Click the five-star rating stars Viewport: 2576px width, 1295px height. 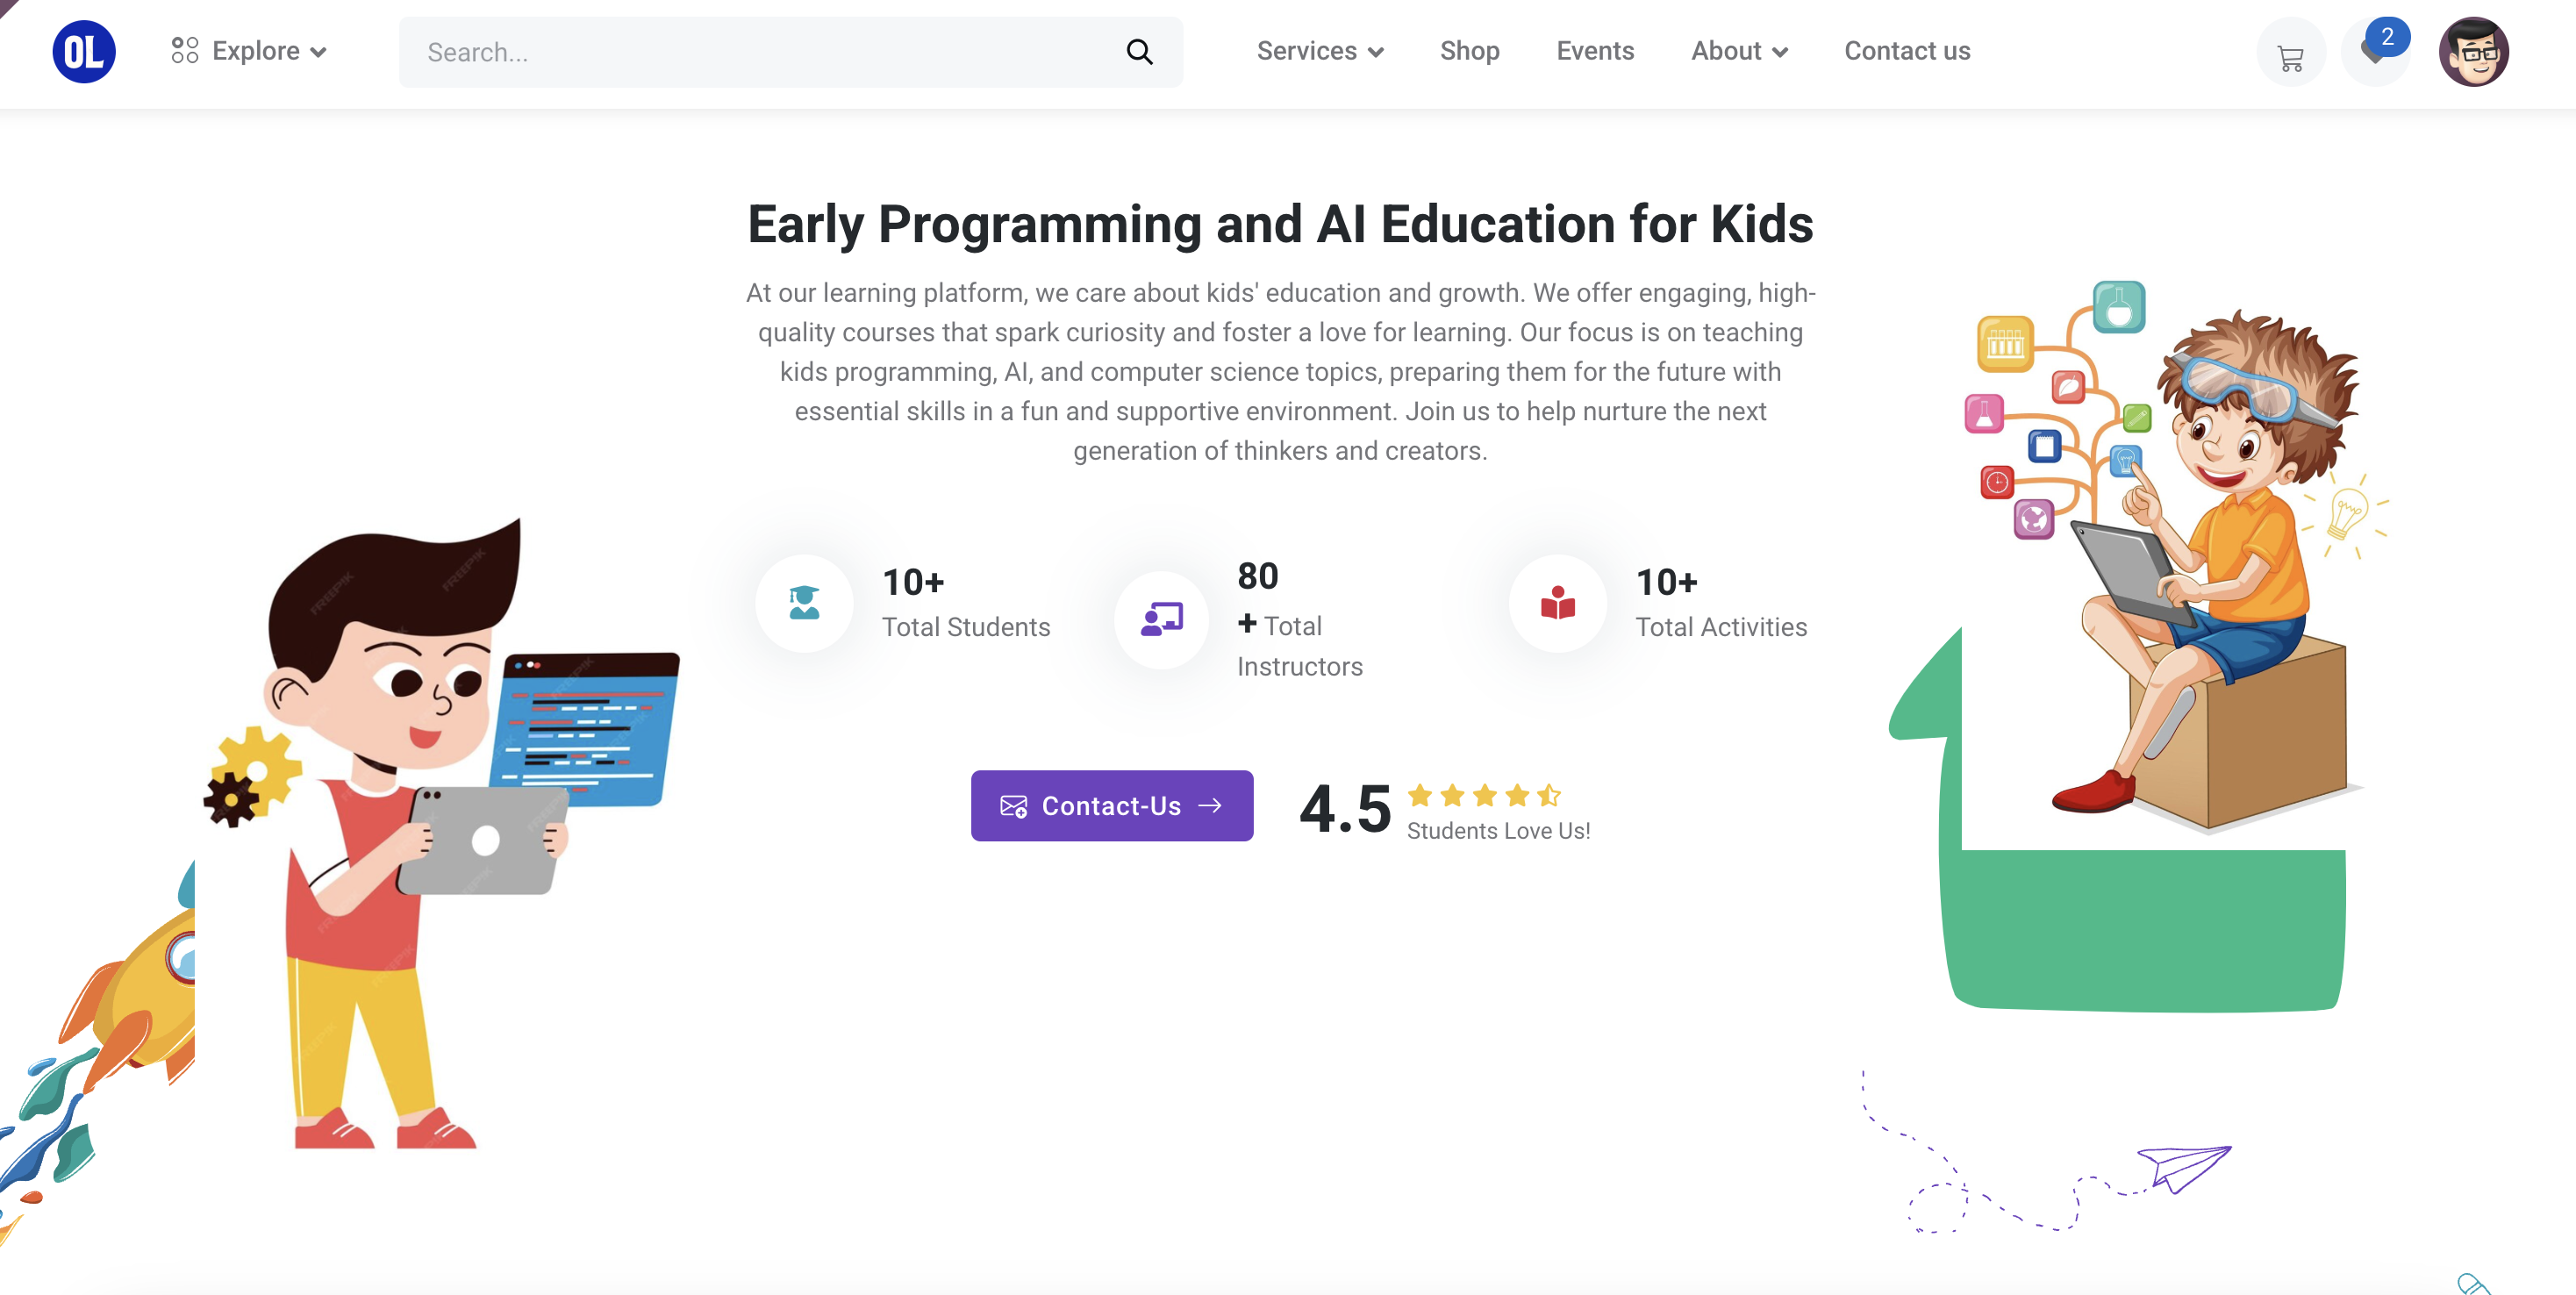point(1484,795)
